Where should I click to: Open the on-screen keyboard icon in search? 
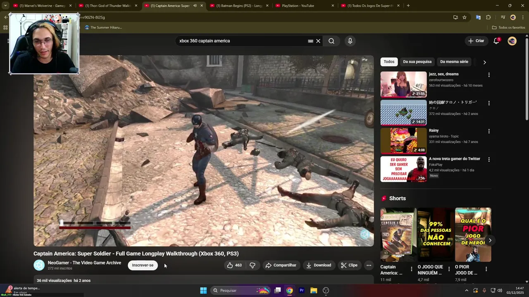pyautogui.click(x=310, y=41)
